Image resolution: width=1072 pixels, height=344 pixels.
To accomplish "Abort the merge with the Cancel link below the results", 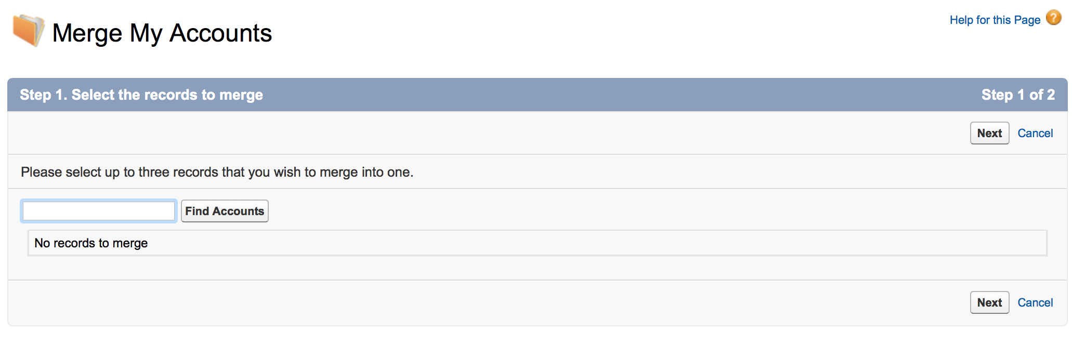I will 1035,303.
